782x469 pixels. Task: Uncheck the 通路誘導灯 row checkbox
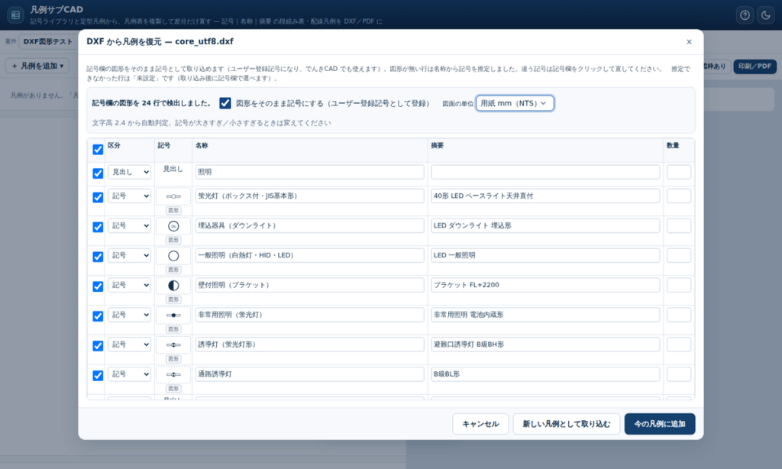coord(98,376)
